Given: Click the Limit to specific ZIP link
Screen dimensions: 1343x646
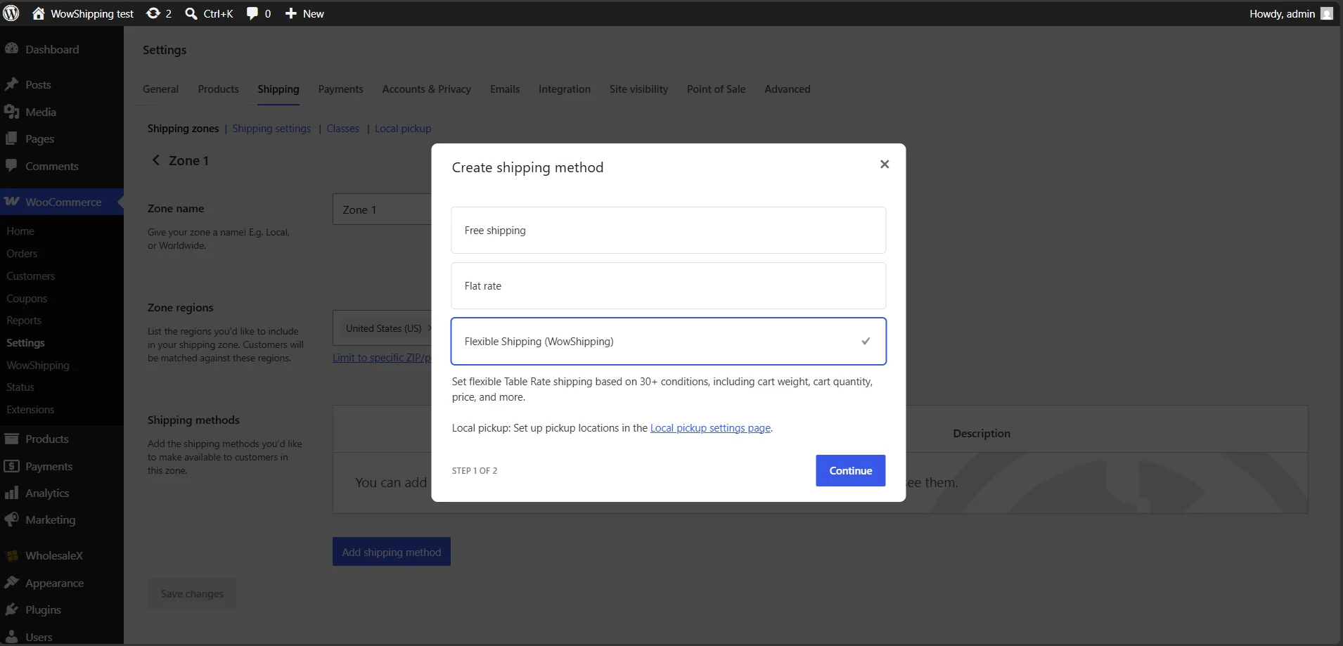Looking at the screenshot, I should pyautogui.click(x=382, y=358).
